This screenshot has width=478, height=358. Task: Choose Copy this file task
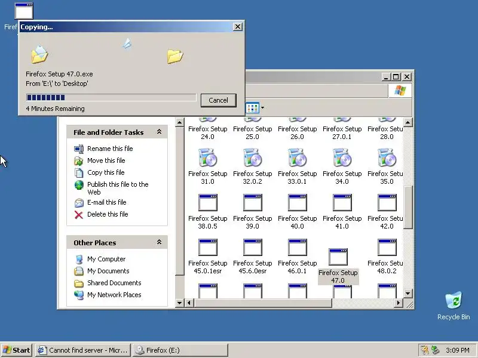coord(106,172)
